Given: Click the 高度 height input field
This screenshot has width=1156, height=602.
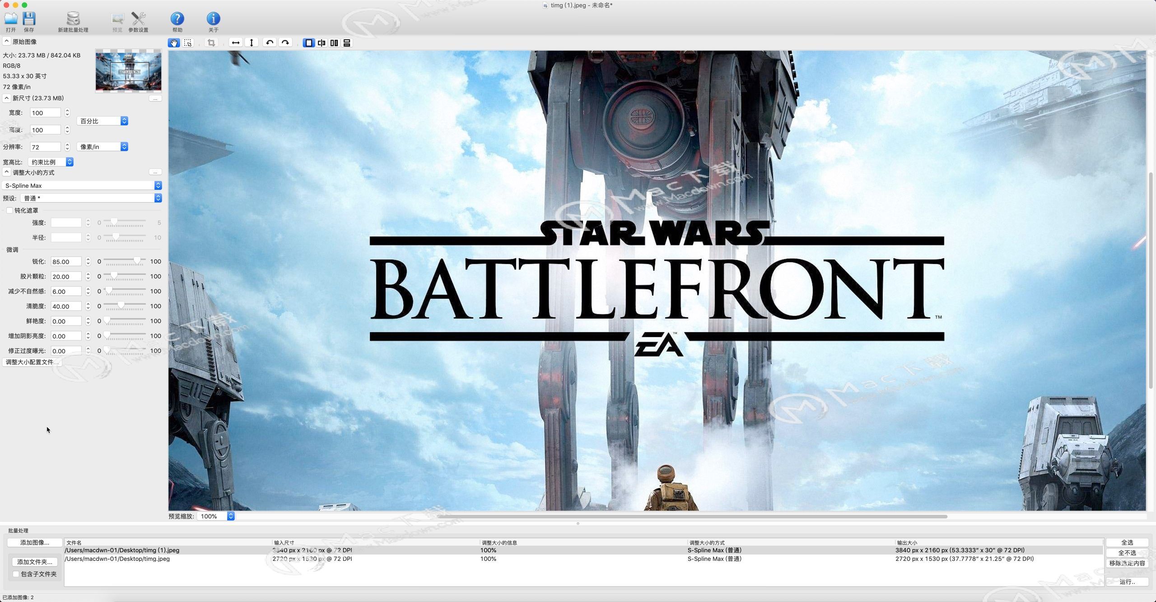Looking at the screenshot, I should [x=45, y=130].
